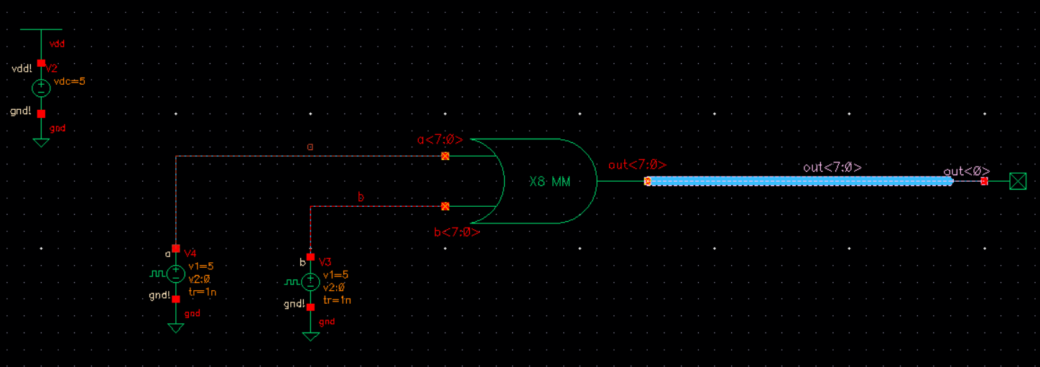Click the 'vdc=5' parameter text
This screenshot has height=367, width=1040.
(x=69, y=81)
